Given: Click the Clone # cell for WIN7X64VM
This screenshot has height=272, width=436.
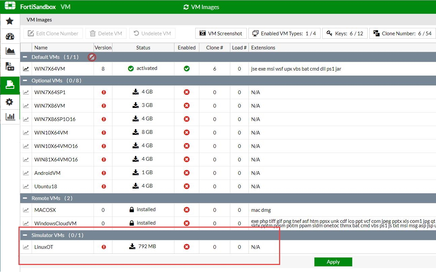Looking at the screenshot, I should (214, 69).
